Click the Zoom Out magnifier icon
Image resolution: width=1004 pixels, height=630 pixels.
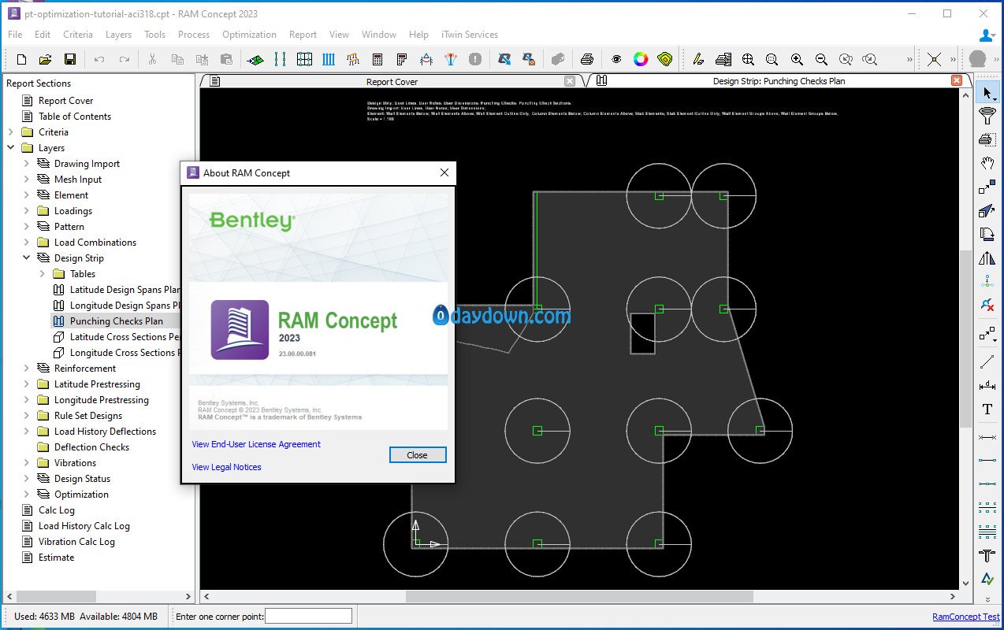tap(821, 59)
